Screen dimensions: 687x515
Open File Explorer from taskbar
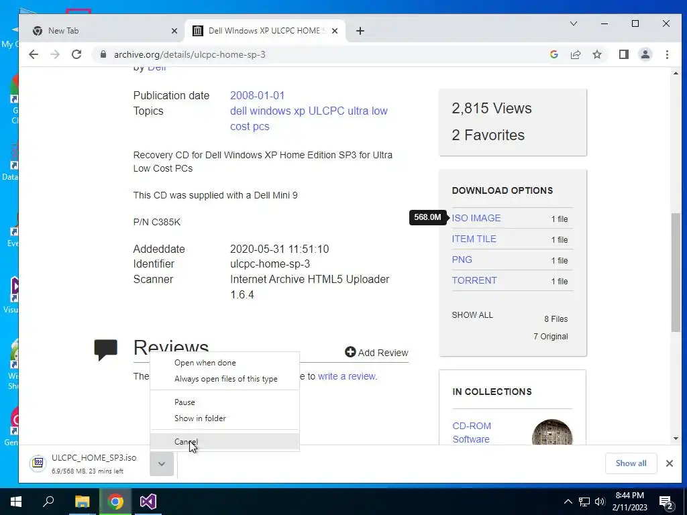[82, 502]
